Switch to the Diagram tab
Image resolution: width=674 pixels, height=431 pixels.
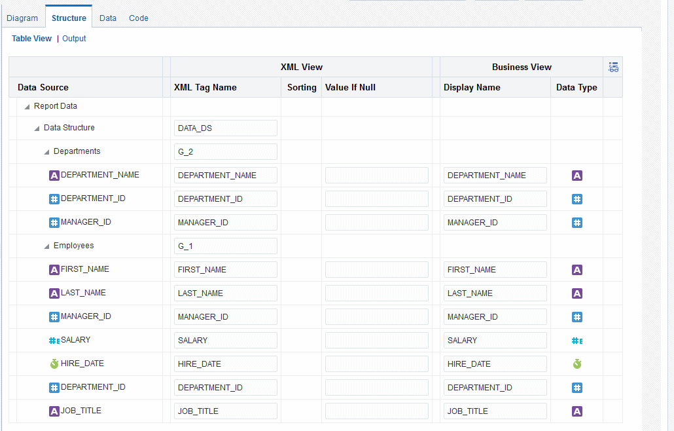(x=23, y=18)
